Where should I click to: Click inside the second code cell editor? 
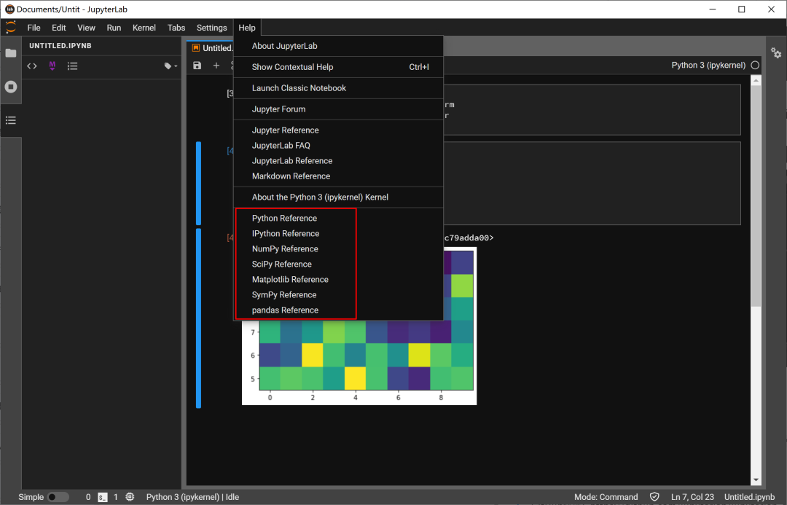coord(592,183)
